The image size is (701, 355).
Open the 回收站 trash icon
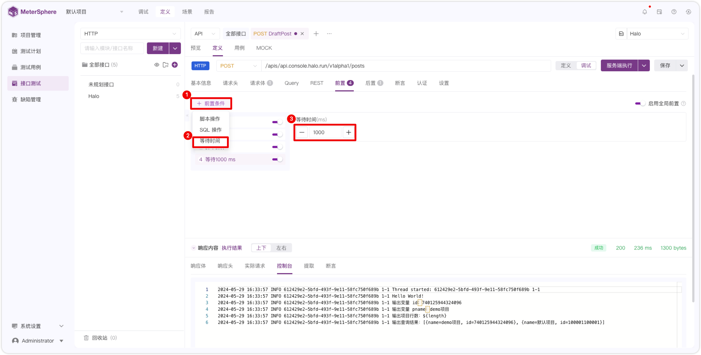click(x=86, y=338)
